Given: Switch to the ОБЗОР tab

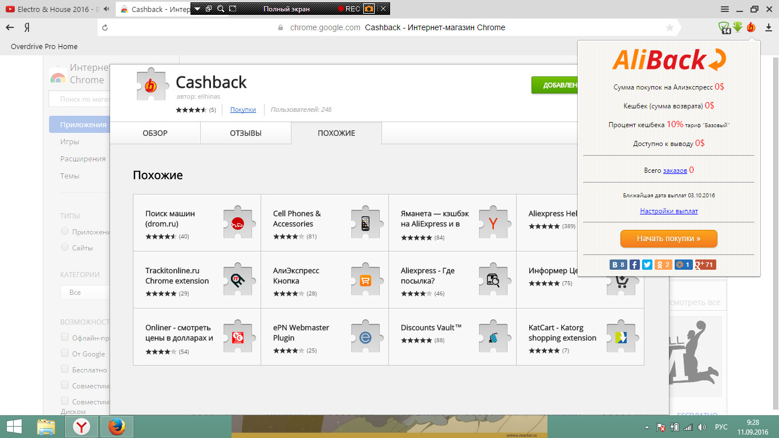Looking at the screenshot, I should 155,133.
